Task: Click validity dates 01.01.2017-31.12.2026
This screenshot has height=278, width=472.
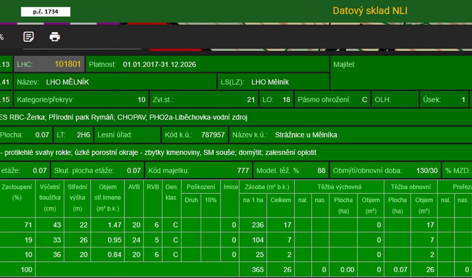Action: [159, 64]
